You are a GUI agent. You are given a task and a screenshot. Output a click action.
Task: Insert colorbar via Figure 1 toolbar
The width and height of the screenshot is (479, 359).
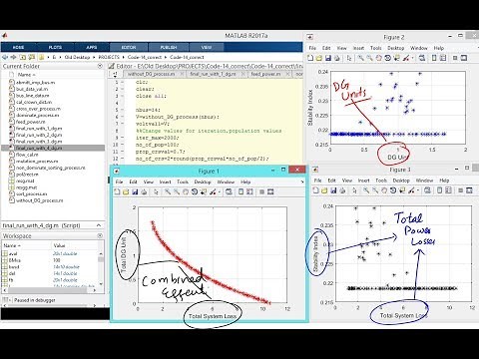(x=240, y=191)
